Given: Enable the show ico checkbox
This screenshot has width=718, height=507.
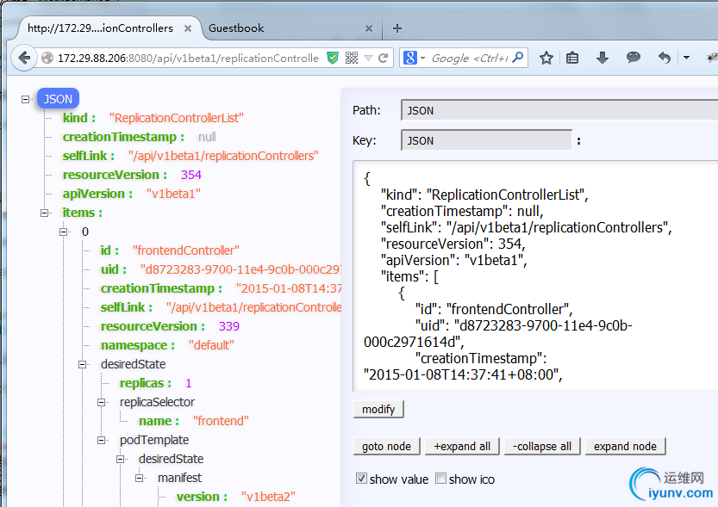Looking at the screenshot, I should [x=440, y=479].
